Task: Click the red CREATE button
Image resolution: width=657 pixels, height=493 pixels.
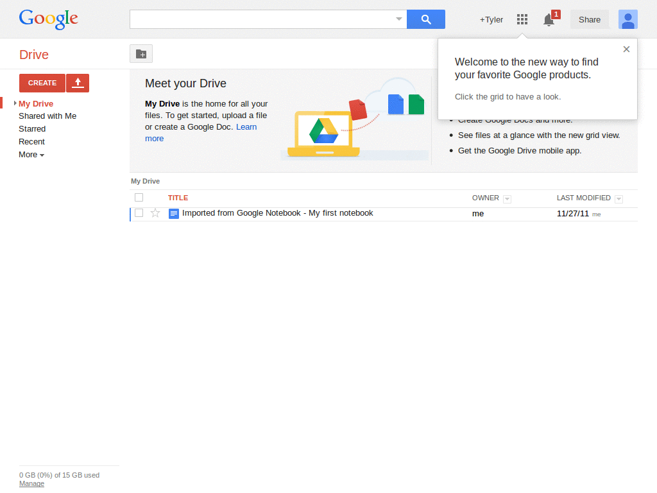Action: coord(42,83)
